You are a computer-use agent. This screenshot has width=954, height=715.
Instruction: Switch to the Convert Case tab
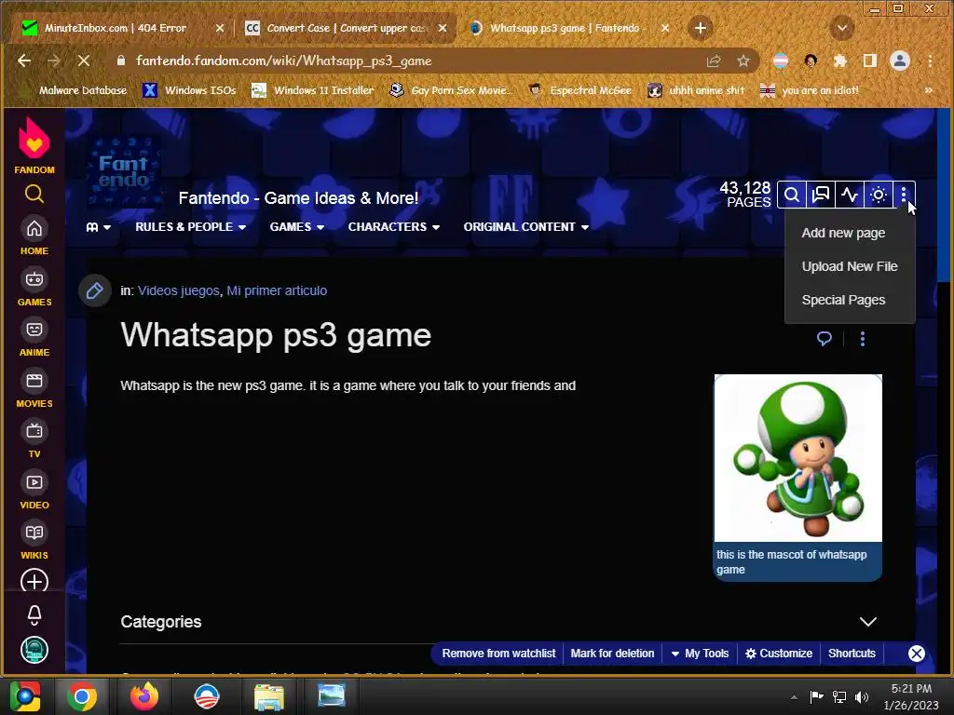[x=345, y=28]
